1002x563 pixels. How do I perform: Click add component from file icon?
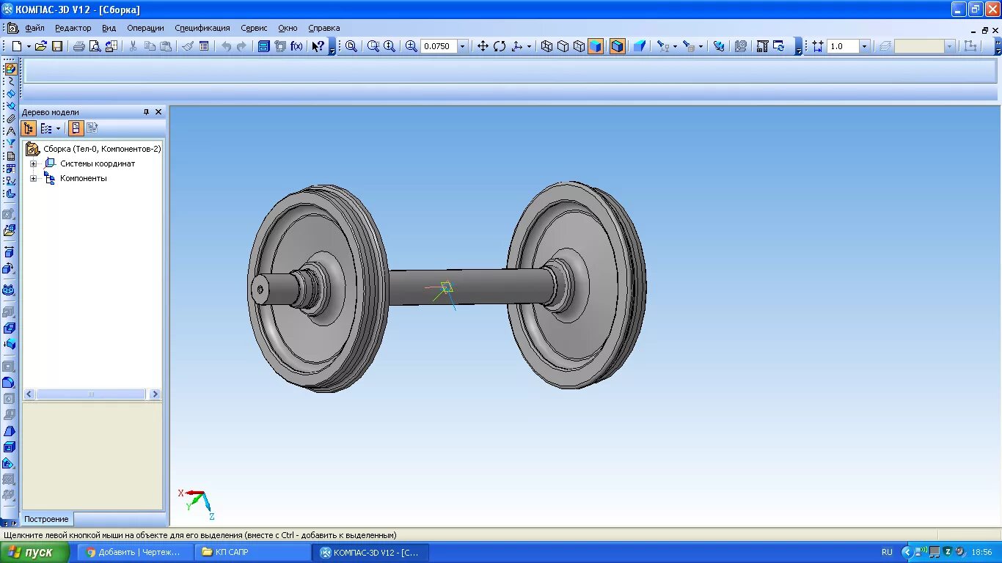pyautogui.click(x=10, y=230)
